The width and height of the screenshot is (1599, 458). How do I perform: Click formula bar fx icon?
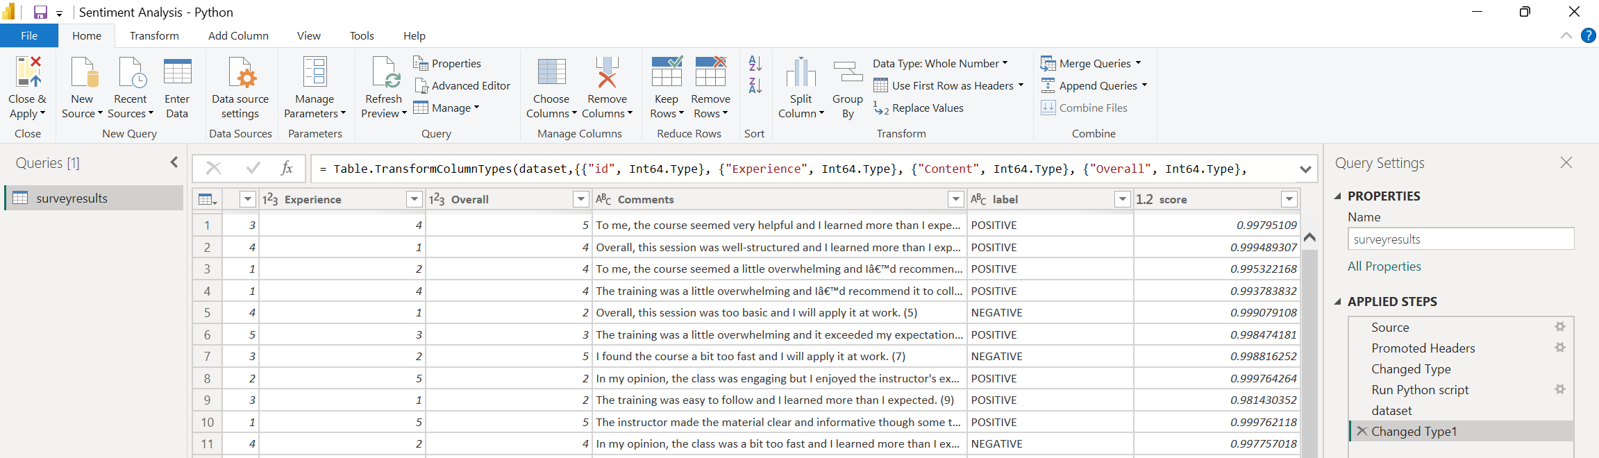pos(286,168)
